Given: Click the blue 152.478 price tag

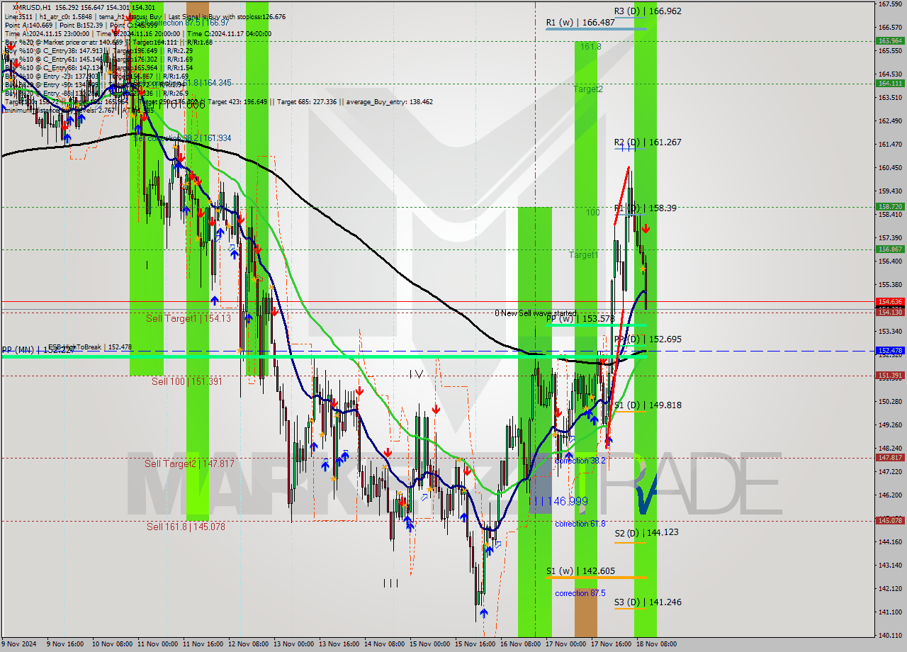Looking at the screenshot, I should click(x=890, y=350).
